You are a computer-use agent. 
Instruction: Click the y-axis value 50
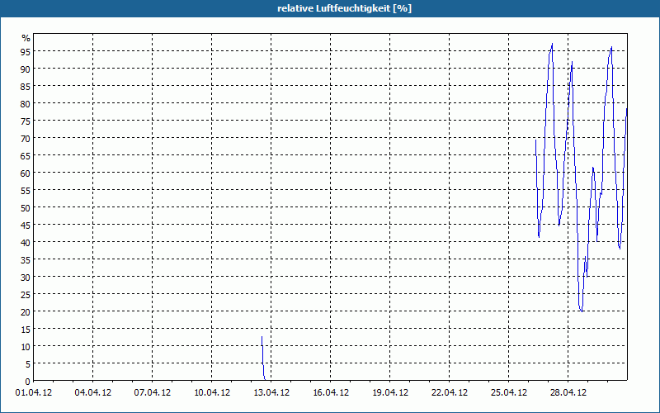[26, 208]
